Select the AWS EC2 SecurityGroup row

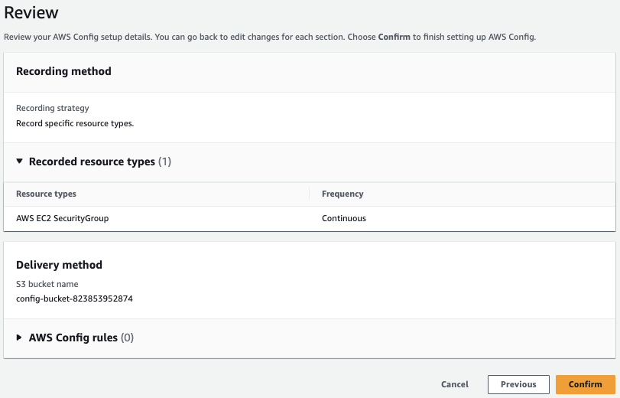pos(63,218)
